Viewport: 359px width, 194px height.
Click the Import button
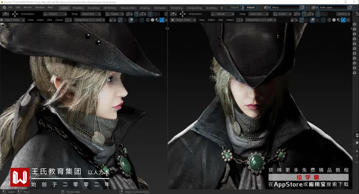[x=249, y=8]
